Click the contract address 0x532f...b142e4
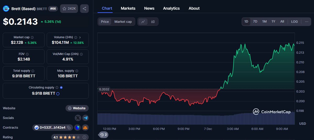Image resolution: width=314 pixels, height=140 pixels. (x=53, y=127)
